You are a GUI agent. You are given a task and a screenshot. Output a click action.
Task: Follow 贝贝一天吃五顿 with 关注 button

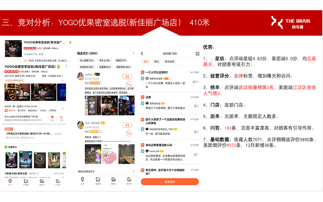pyautogui.click(x=127, y=125)
